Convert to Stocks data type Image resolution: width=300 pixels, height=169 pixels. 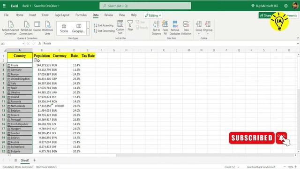(64, 28)
